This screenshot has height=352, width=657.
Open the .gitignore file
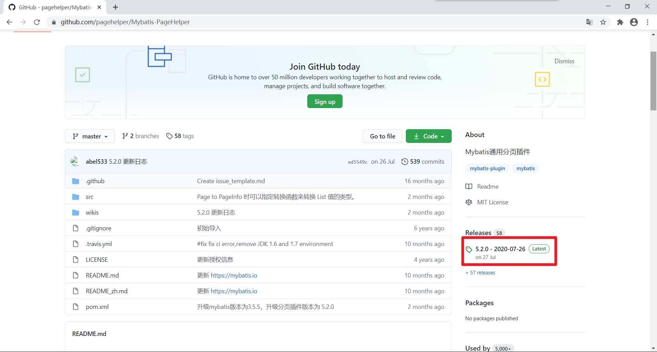(99, 228)
